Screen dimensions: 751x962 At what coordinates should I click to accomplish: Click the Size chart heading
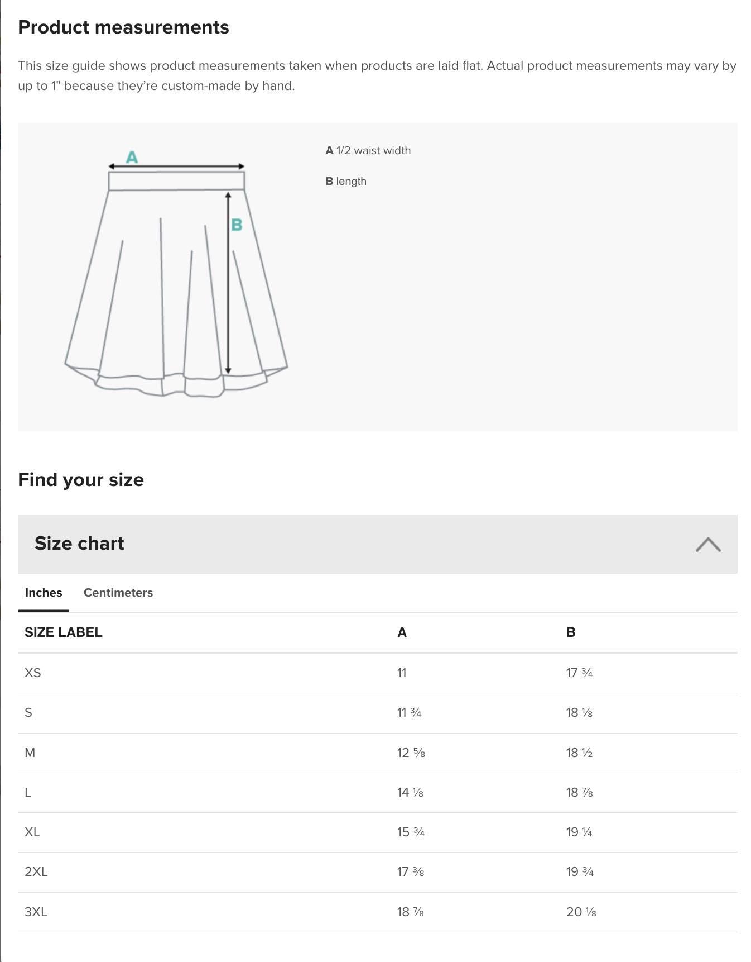[x=80, y=543]
